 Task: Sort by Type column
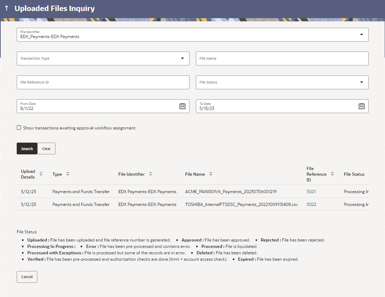coord(68,174)
